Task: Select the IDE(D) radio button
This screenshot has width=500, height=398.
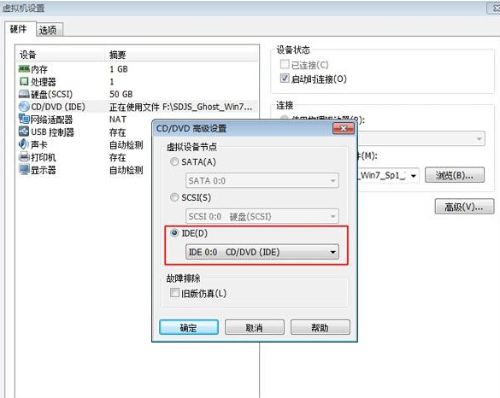Action: tap(174, 233)
